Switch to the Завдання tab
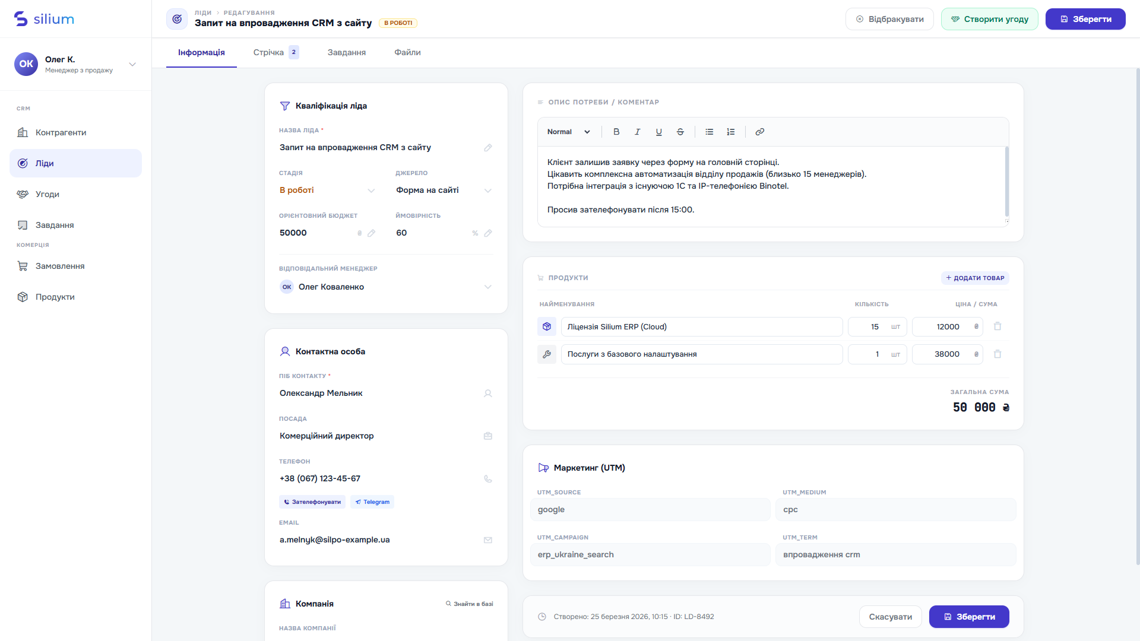1140x641 pixels. (347, 52)
